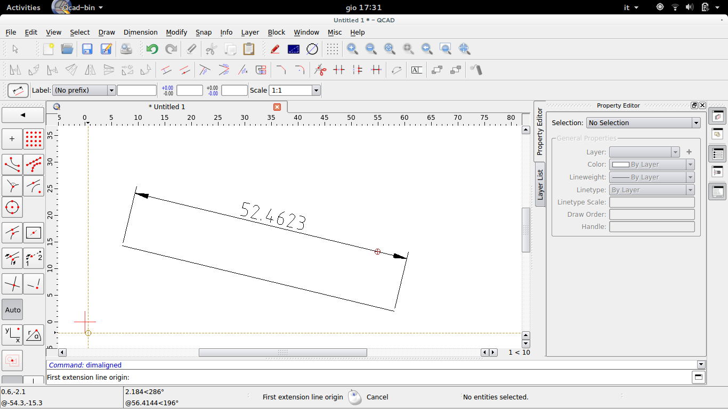Expand the command history dropdown arrow
This screenshot has height=409, width=728.
pos(701,365)
